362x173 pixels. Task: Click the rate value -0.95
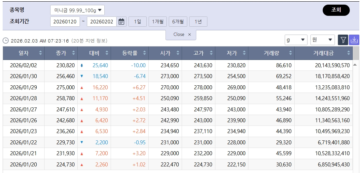[140, 142]
